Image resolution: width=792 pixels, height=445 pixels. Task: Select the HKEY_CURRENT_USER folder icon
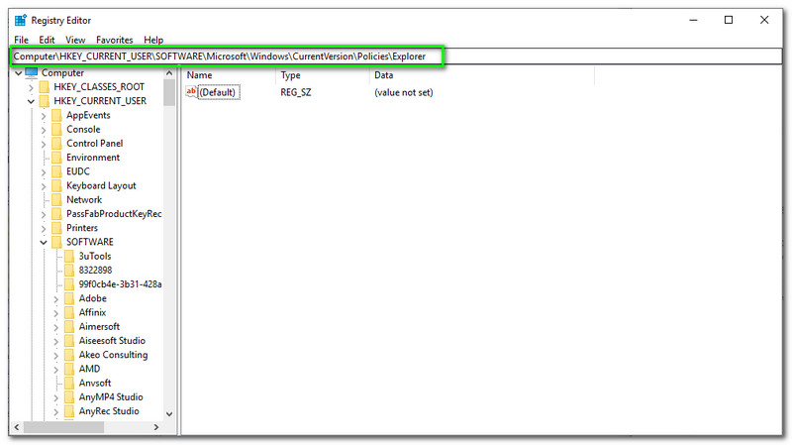(45, 101)
